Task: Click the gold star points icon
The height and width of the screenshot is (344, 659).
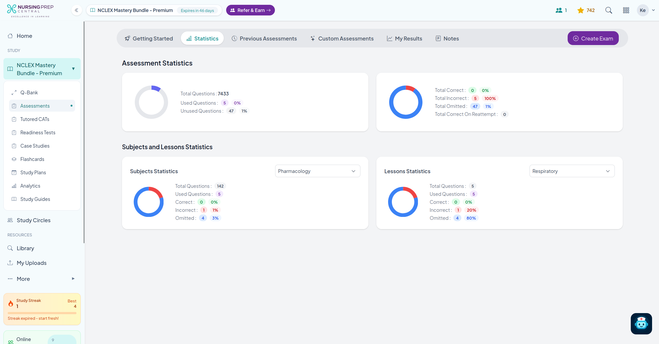Action: [580, 10]
